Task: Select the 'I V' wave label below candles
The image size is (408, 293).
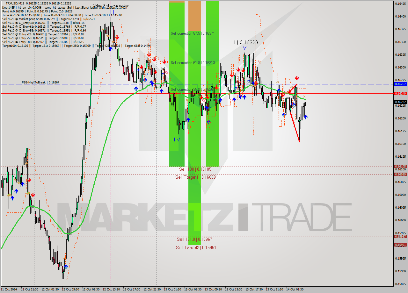Action: point(177,139)
